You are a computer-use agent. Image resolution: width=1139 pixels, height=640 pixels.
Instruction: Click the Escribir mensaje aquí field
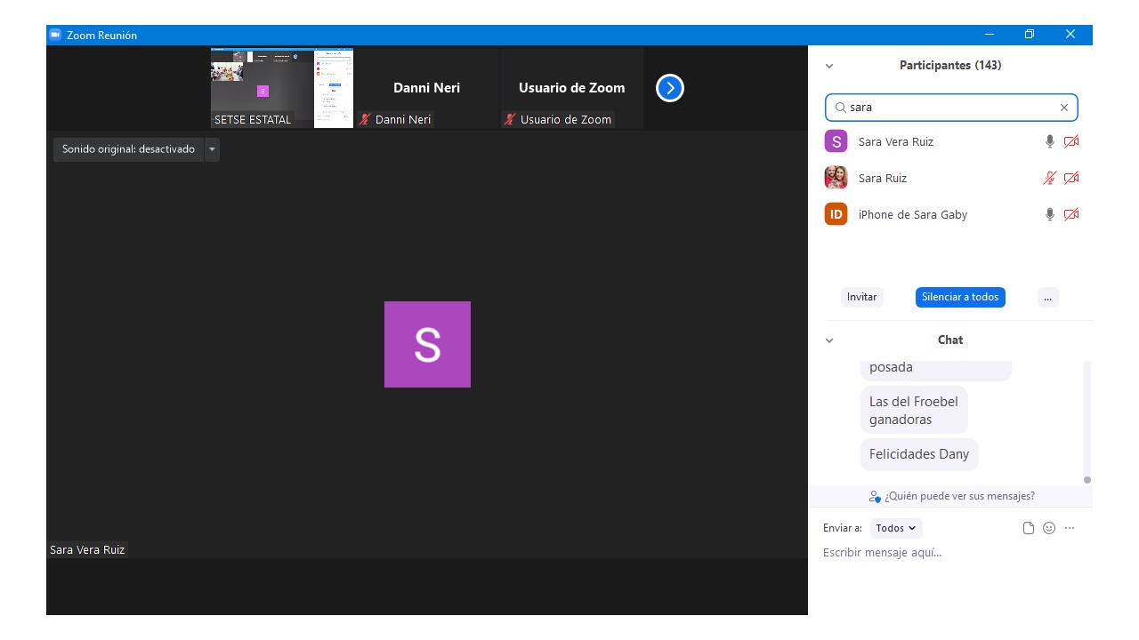(x=949, y=553)
